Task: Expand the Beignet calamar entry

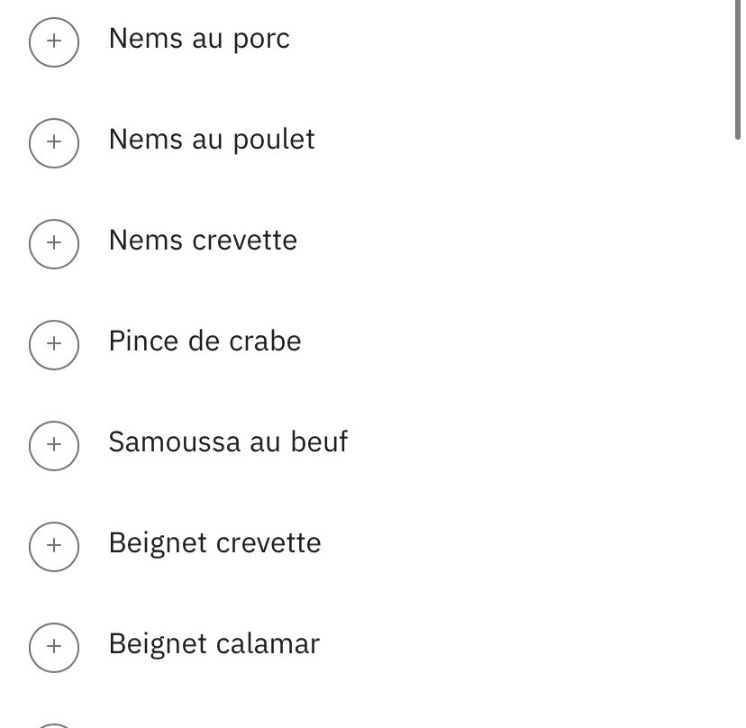Action: point(54,647)
